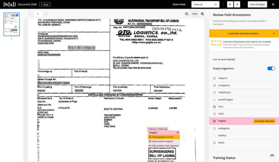Select Field appears correct option
The height and width of the screenshot is (162, 279).
[x=163, y=137]
